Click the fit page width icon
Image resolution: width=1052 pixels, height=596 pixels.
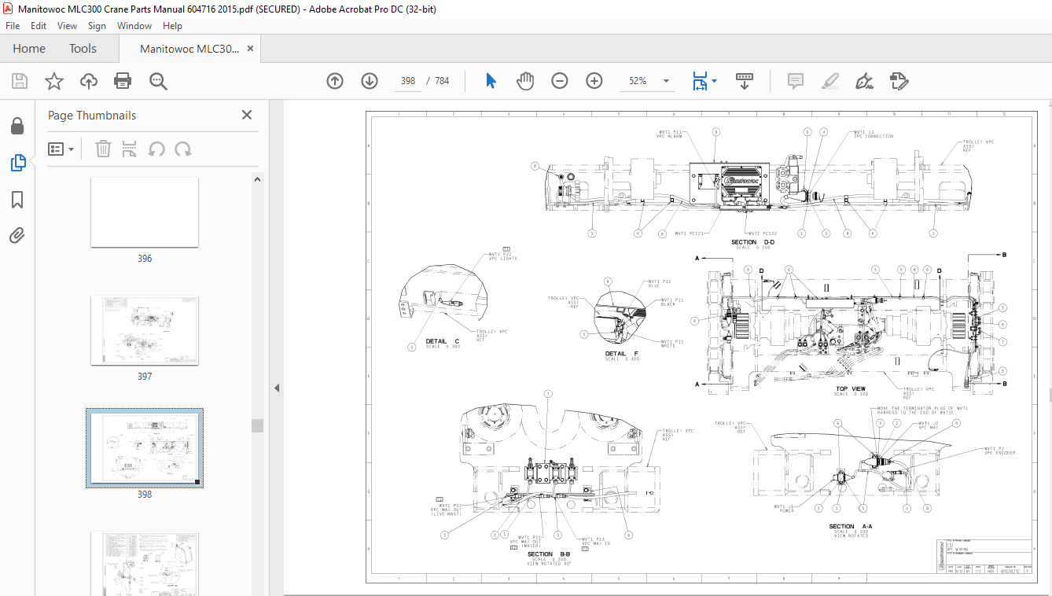coord(699,81)
